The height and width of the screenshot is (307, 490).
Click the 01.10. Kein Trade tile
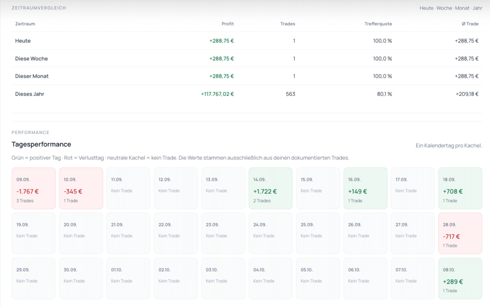pos(128,278)
